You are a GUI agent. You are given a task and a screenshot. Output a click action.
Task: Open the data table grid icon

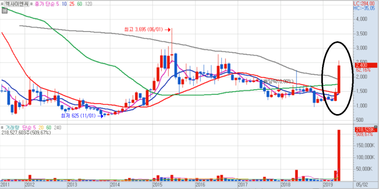5,11
